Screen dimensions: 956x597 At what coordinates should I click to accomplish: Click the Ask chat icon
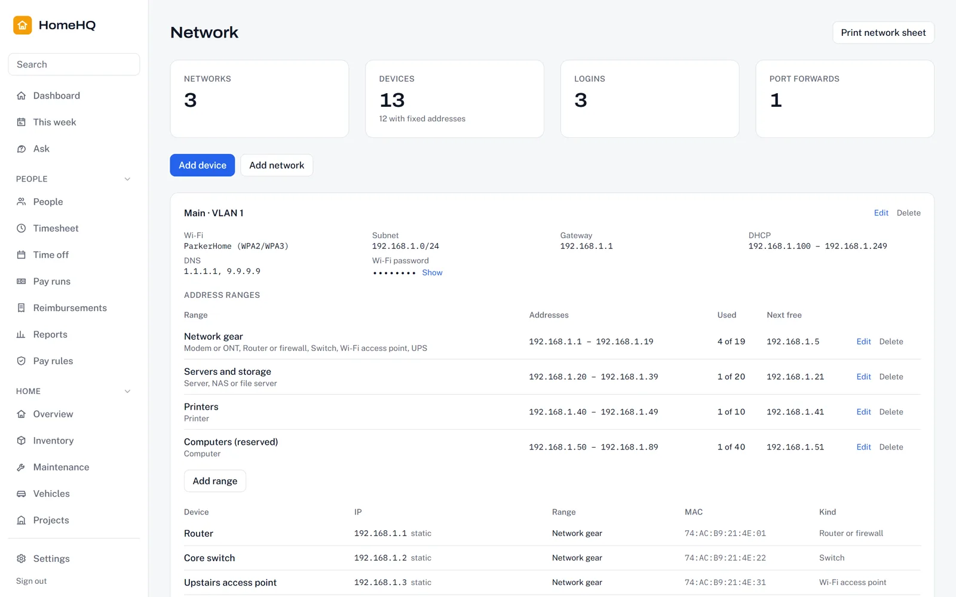pyautogui.click(x=22, y=149)
